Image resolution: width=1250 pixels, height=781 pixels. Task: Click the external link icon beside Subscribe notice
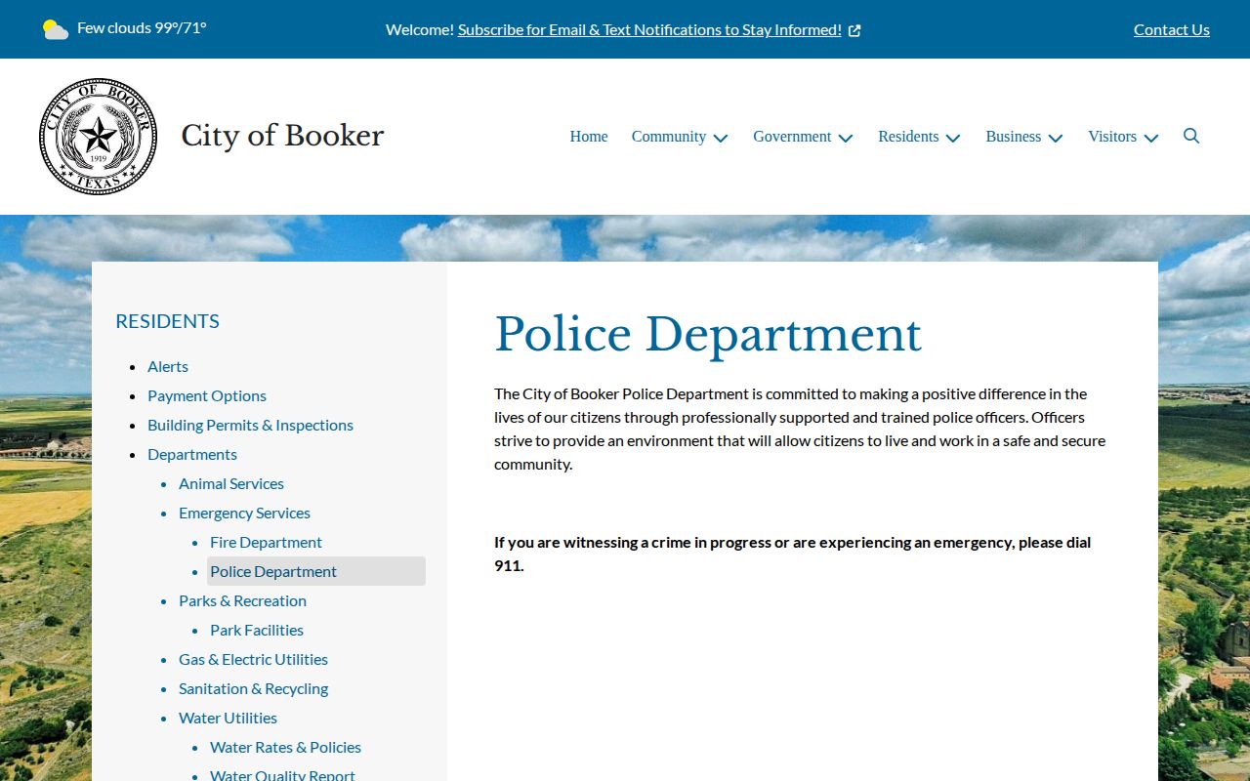[854, 30]
